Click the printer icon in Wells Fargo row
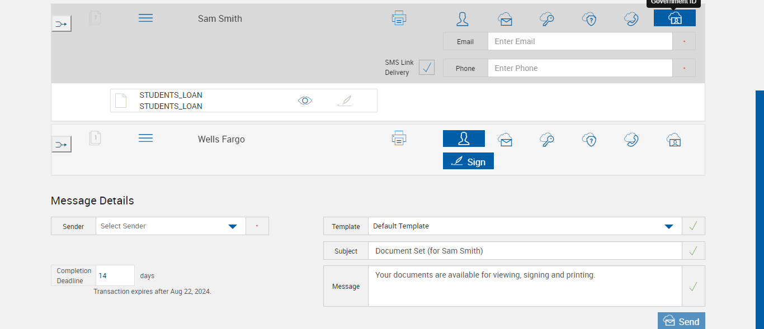Screen dimensions: 764x329 399,138
